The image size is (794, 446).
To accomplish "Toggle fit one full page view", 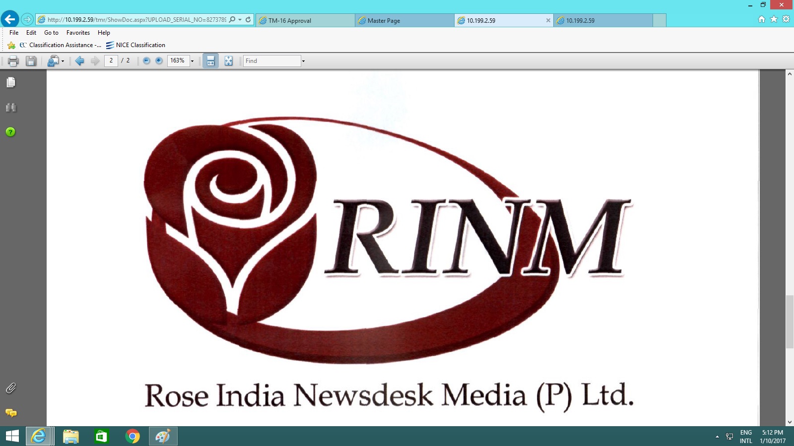I will (228, 61).
